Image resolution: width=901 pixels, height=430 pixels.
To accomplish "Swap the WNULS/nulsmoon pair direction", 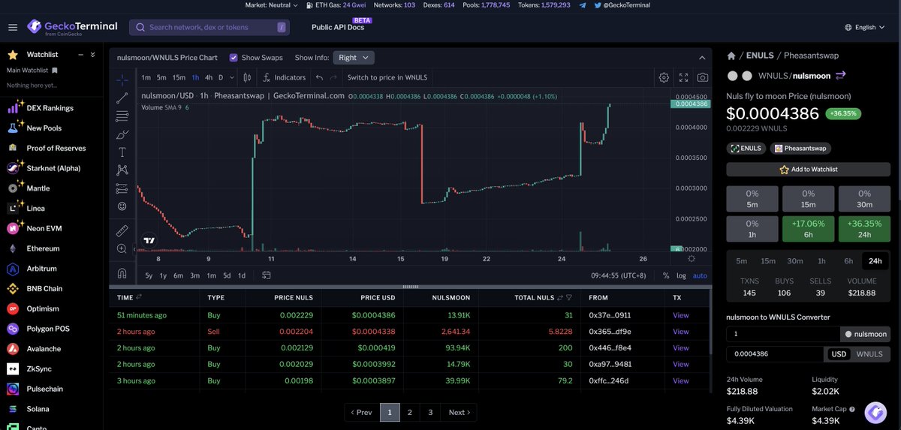I will pos(840,75).
